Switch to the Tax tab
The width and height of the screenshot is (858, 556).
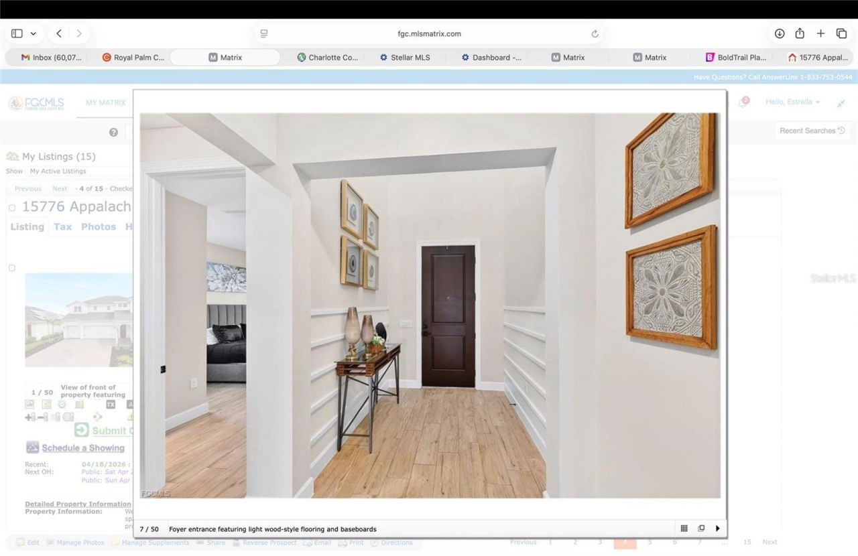pyautogui.click(x=62, y=226)
